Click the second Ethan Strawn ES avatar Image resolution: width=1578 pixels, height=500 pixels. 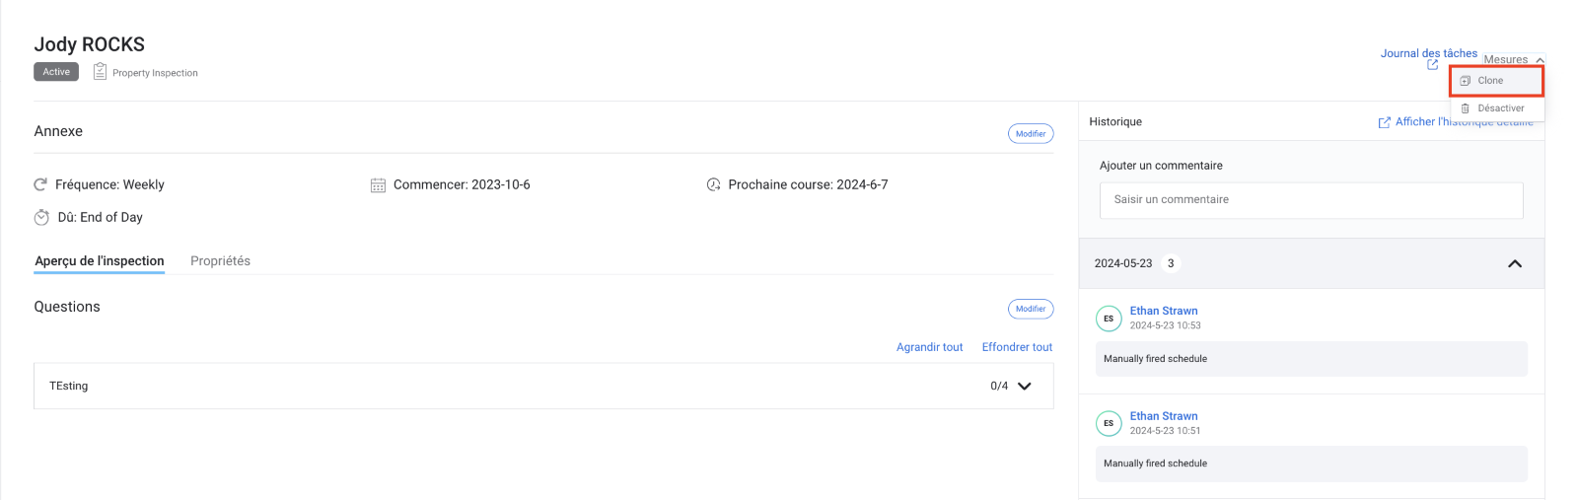tap(1109, 423)
